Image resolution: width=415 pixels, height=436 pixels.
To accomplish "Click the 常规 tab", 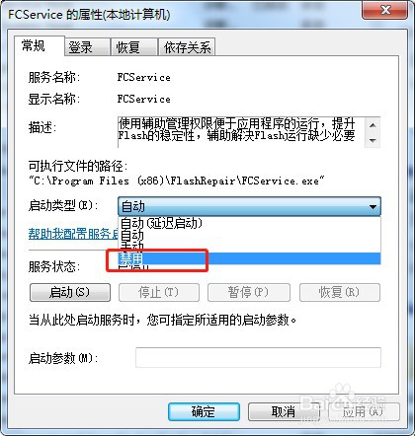I will pyautogui.click(x=40, y=45).
